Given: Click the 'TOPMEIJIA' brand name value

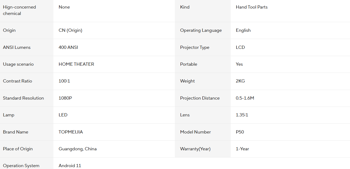Looking at the screenshot, I should [71, 132].
